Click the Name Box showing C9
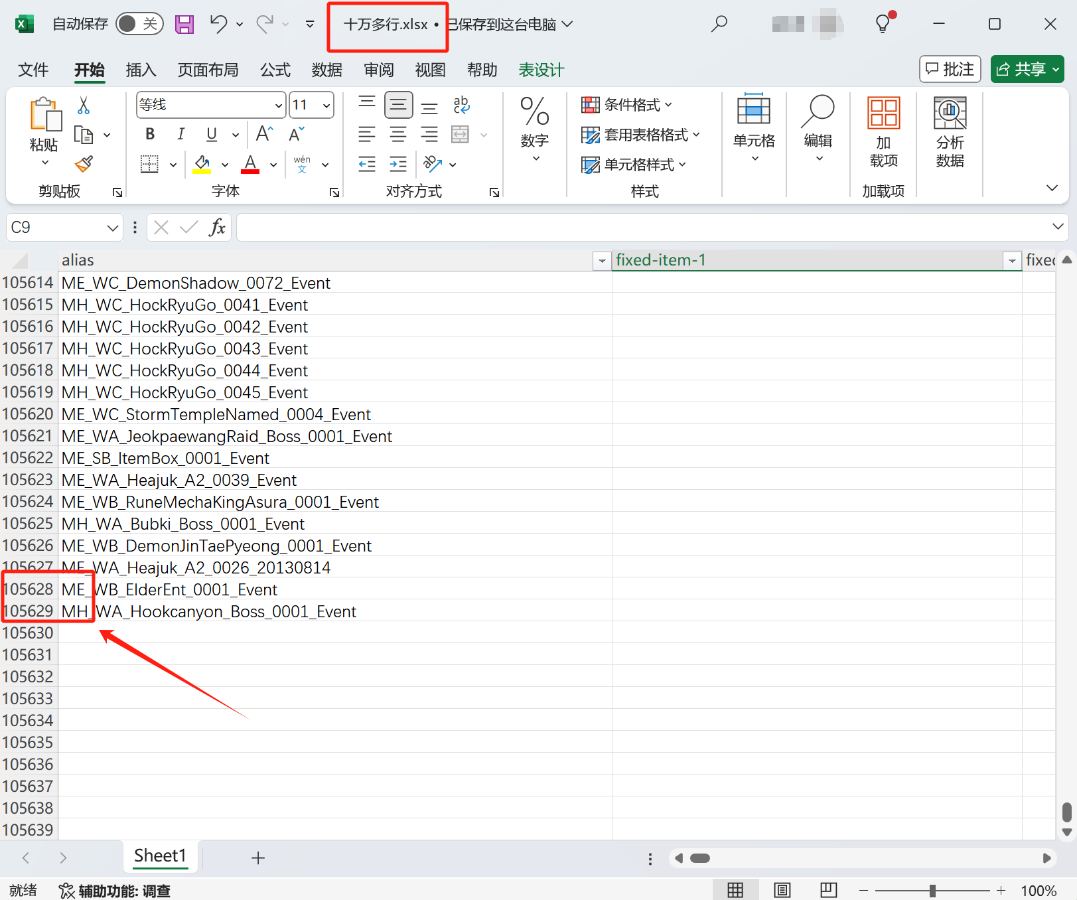Viewport: 1077px width, 900px height. (56, 228)
